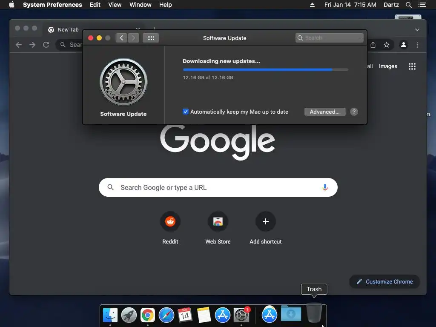This screenshot has width=436, height=327.
Task: Click the Search Google or type a URL box
Action: pyautogui.click(x=218, y=187)
